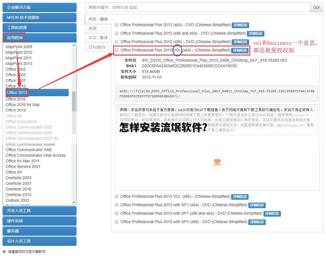This screenshot has height=256, width=326.
Task: Check the 2013 (x86 and x64) DVD checkbox
Action: tap(117, 33)
